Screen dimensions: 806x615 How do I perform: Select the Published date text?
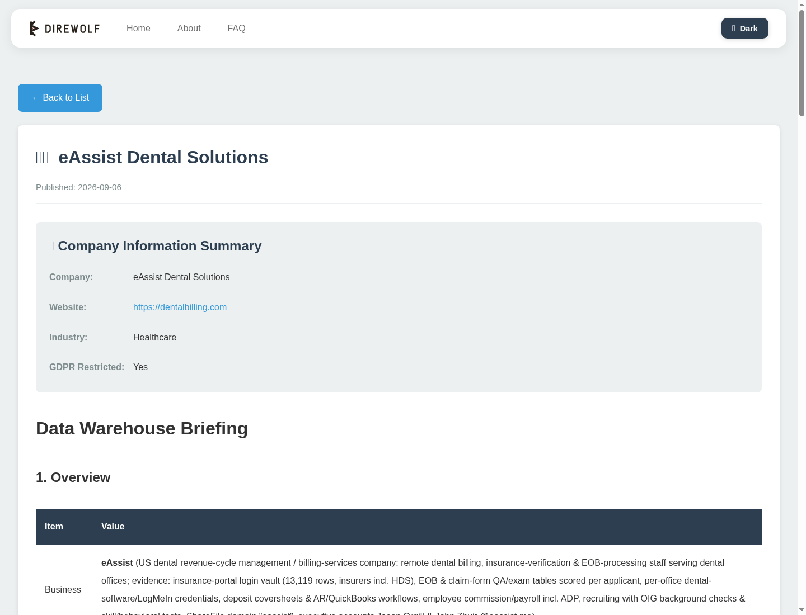click(x=78, y=187)
